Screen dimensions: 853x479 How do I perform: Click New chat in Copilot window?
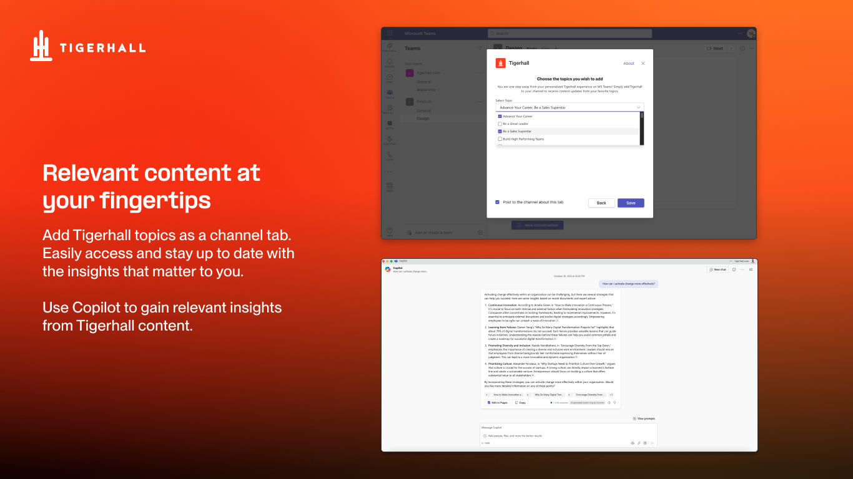(x=717, y=269)
